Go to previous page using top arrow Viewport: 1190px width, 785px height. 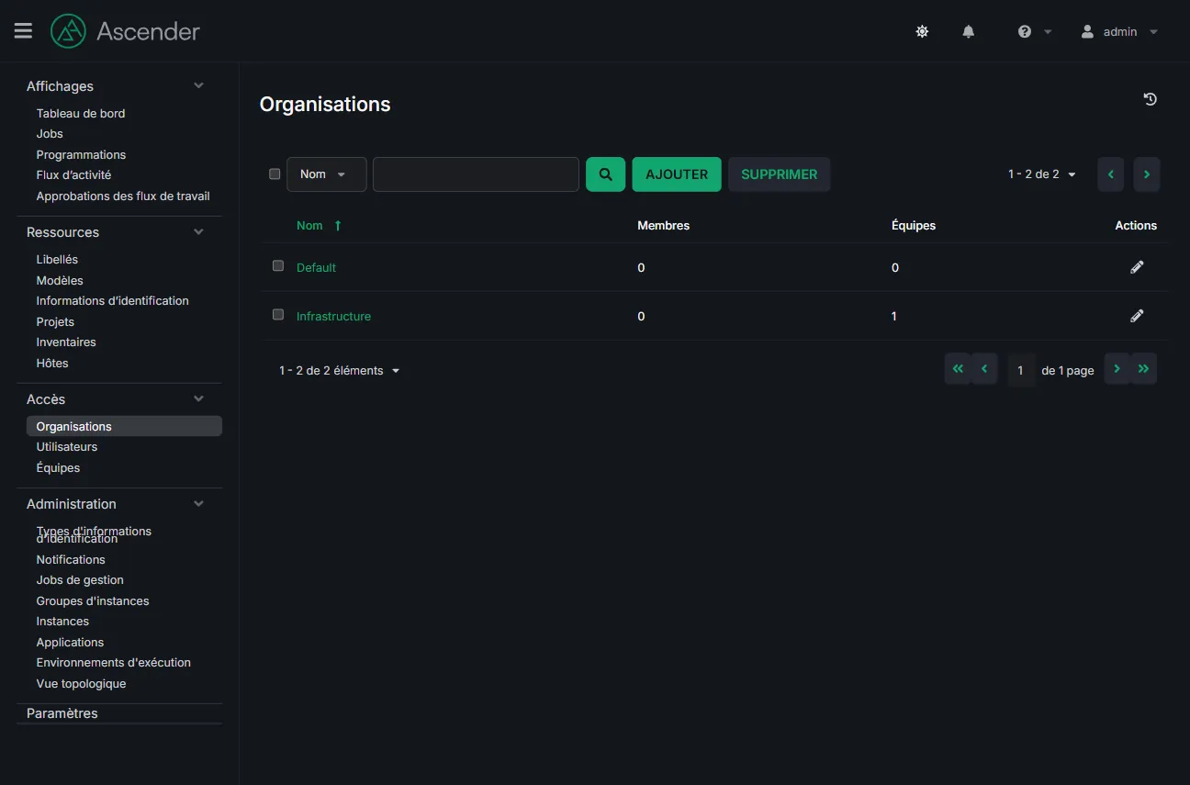point(1111,174)
